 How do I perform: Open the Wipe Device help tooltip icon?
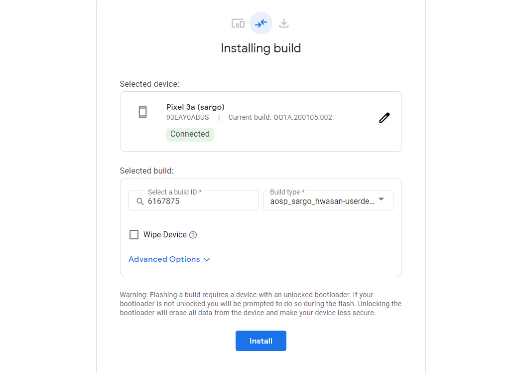193,235
